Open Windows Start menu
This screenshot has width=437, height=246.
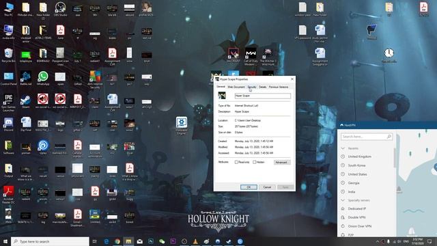click(x=5, y=241)
